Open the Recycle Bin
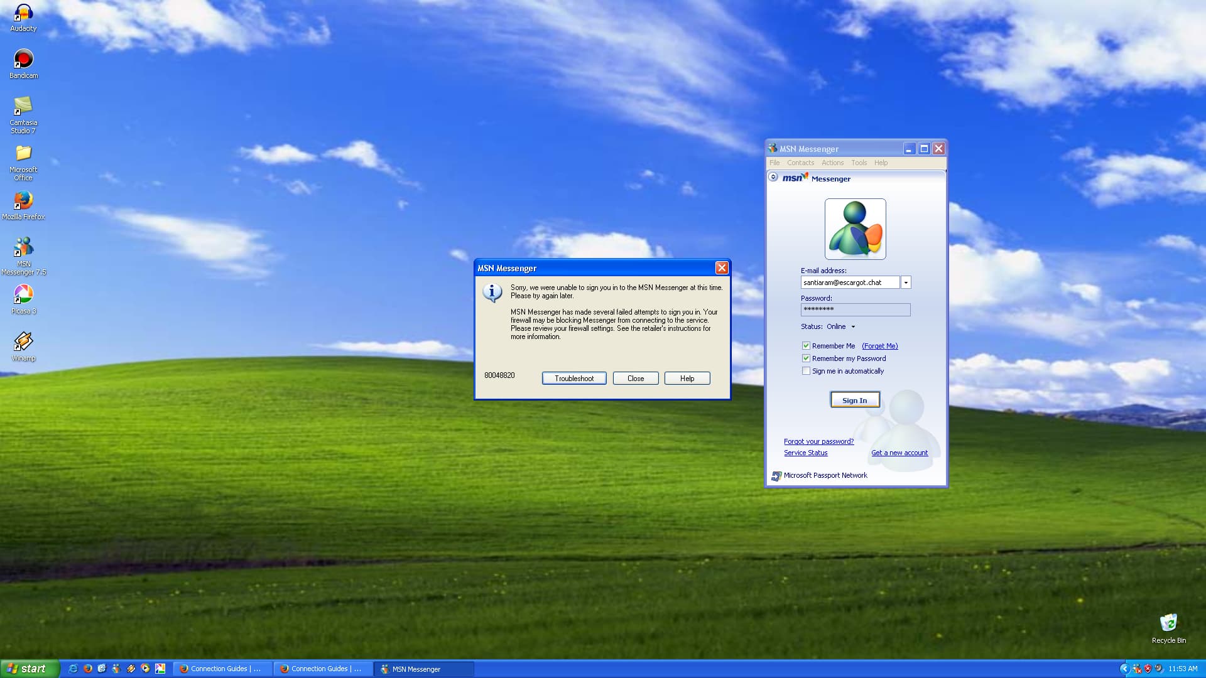Viewport: 1206px width, 678px height. [1168, 623]
